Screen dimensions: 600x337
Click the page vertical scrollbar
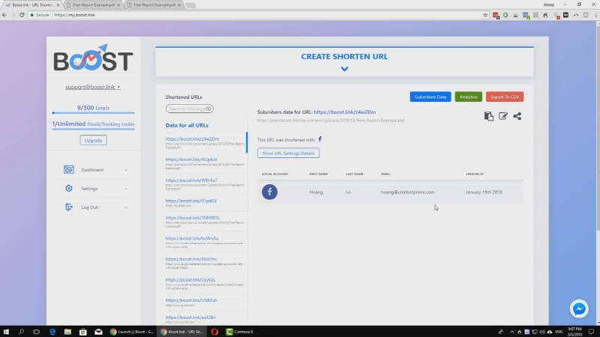[598, 126]
